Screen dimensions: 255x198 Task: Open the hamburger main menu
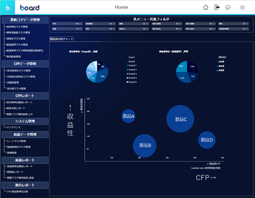242,7
